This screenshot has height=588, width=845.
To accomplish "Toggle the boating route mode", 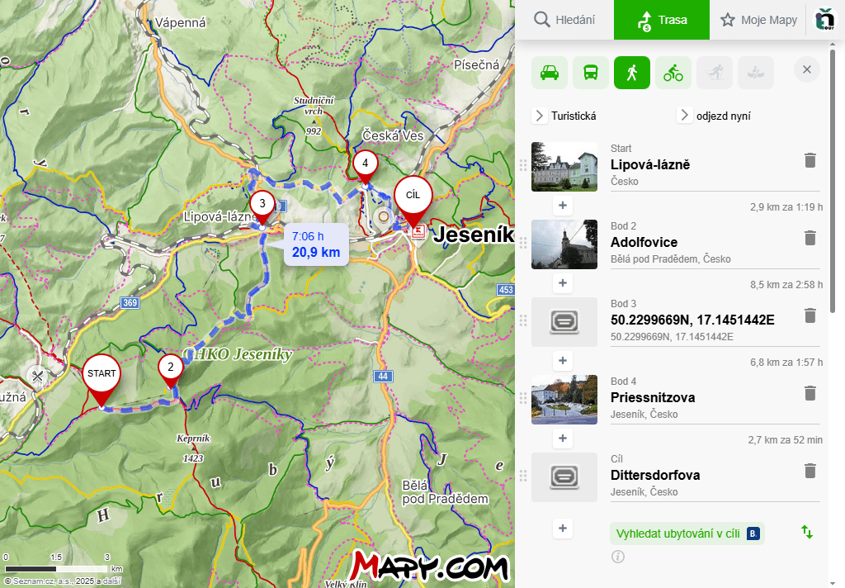I will point(756,73).
